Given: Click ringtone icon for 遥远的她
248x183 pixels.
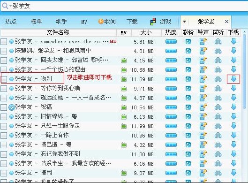Looking at the screenshot, I should pyautogui.click(x=203, y=98).
